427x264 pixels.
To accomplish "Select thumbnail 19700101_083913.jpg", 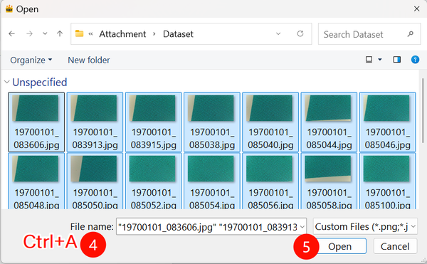I will [x=95, y=122].
